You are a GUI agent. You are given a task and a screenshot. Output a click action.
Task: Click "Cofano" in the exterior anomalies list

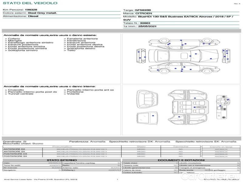coord(14,39)
